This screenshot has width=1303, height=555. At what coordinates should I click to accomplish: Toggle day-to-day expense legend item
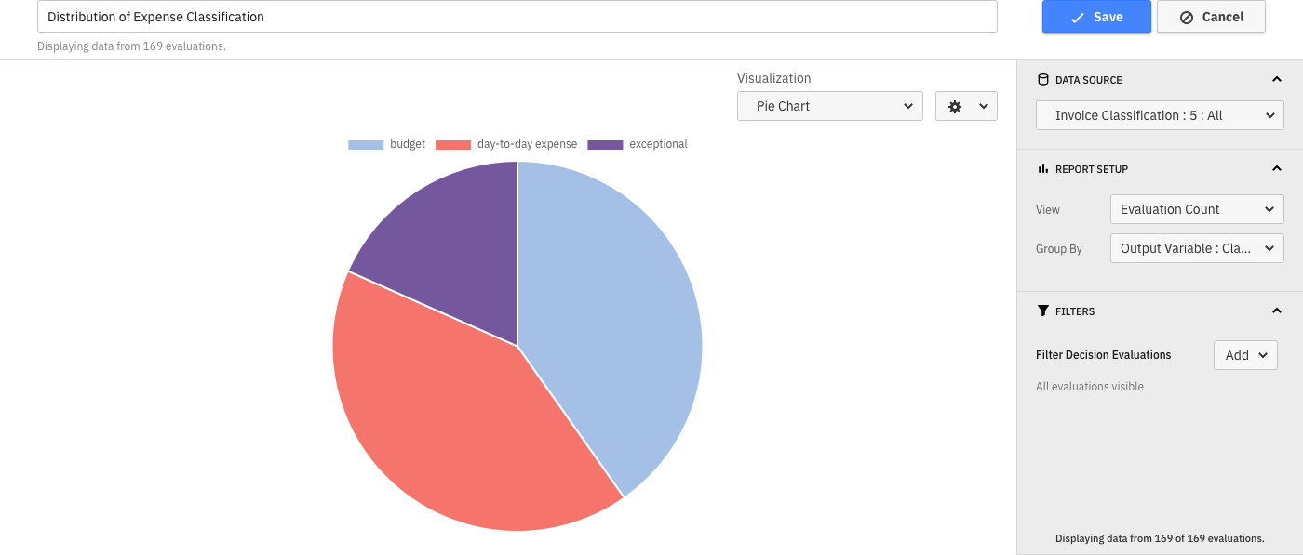pos(506,144)
